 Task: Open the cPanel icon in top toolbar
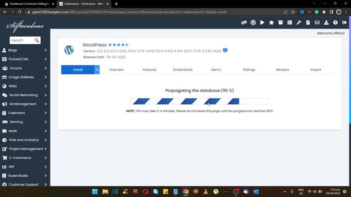244,22
